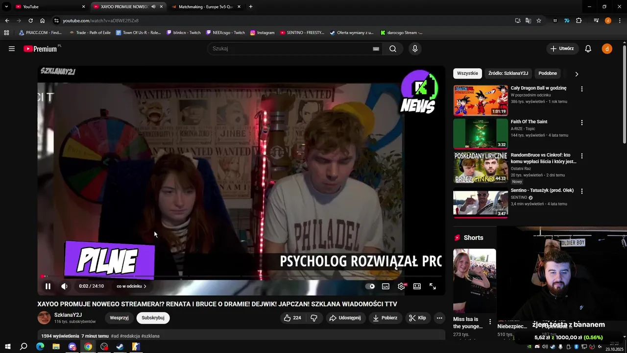Open media control icon in Chrome toolbar
The width and height of the screenshot is (627, 353).
(596, 21)
